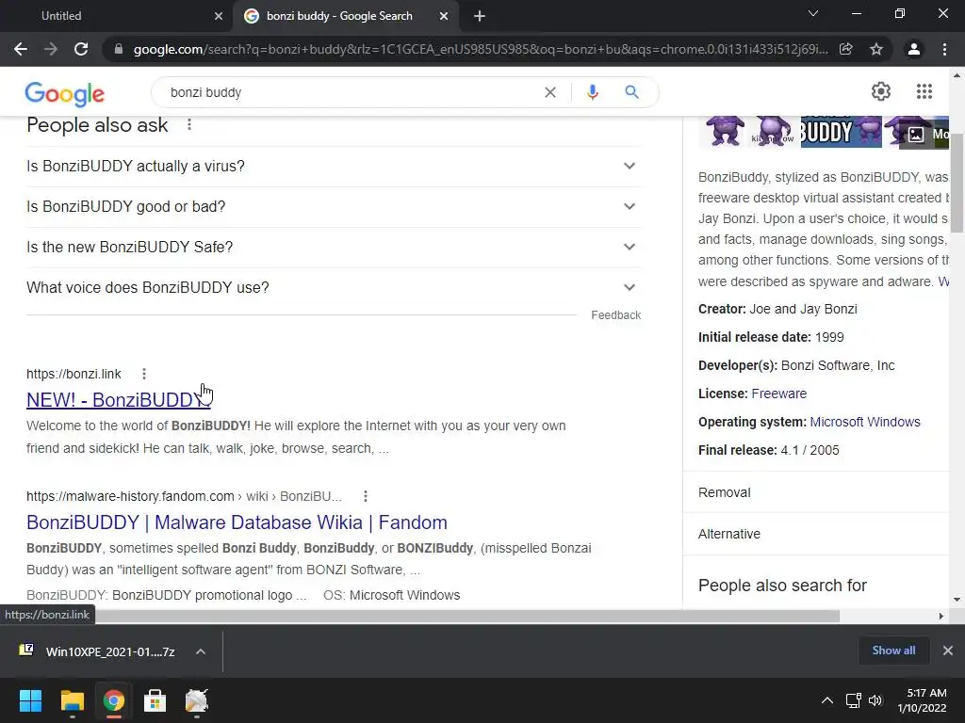Open network status tray icon
Viewport: 965px width, 723px height.
[x=853, y=700]
